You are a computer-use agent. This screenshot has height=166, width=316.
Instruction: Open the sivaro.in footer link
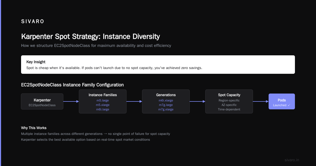[292, 160]
